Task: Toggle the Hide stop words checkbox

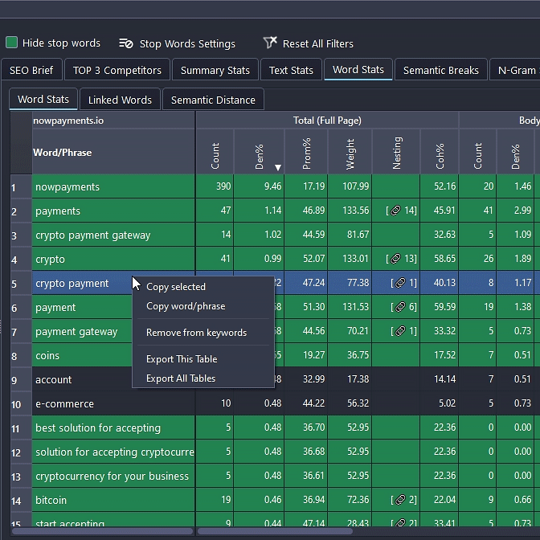Action: [x=12, y=43]
